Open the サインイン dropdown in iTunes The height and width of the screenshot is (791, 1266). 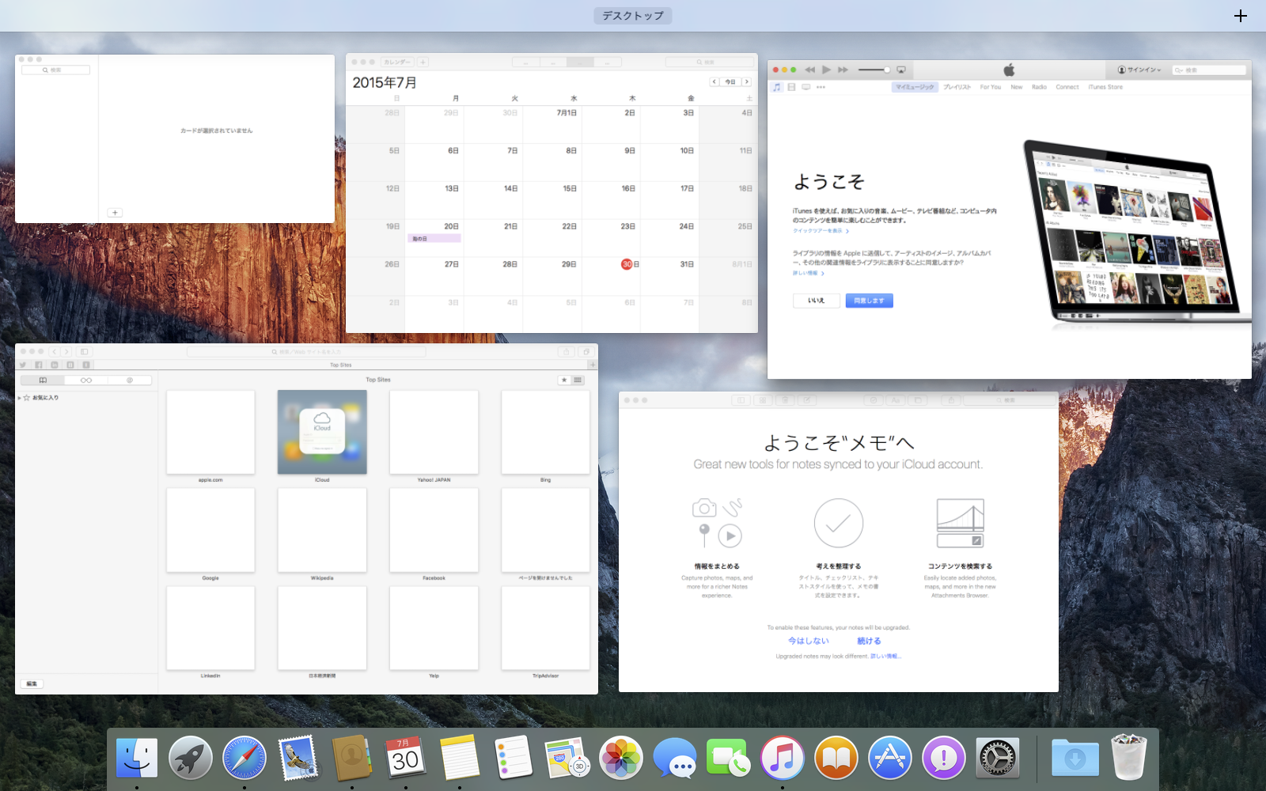pos(1140,70)
